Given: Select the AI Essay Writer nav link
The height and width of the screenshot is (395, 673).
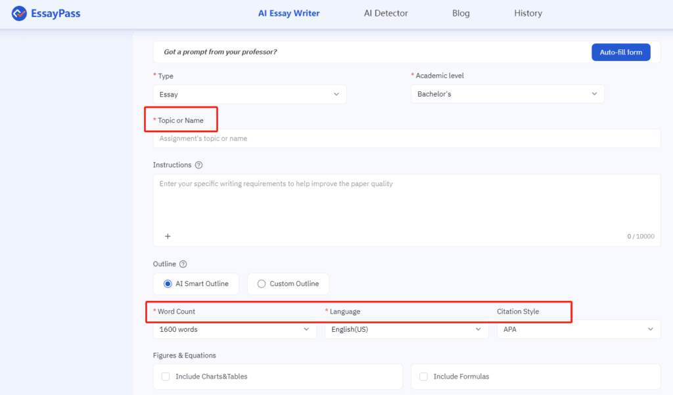Looking at the screenshot, I should [x=289, y=13].
